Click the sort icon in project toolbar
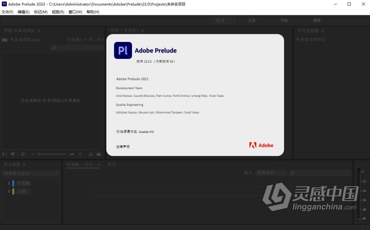The image size is (370, 230). (80, 154)
